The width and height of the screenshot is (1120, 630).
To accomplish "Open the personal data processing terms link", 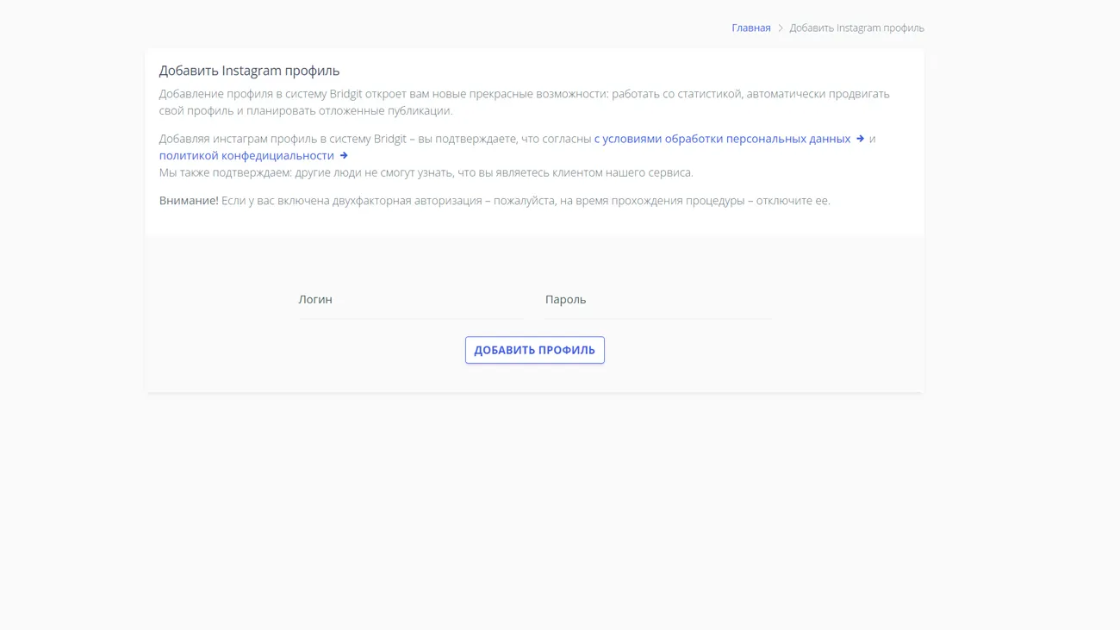I will [x=722, y=139].
